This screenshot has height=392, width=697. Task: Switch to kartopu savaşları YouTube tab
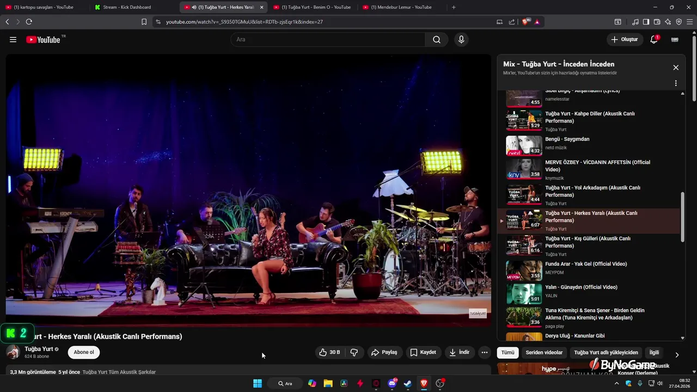(44, 7)
